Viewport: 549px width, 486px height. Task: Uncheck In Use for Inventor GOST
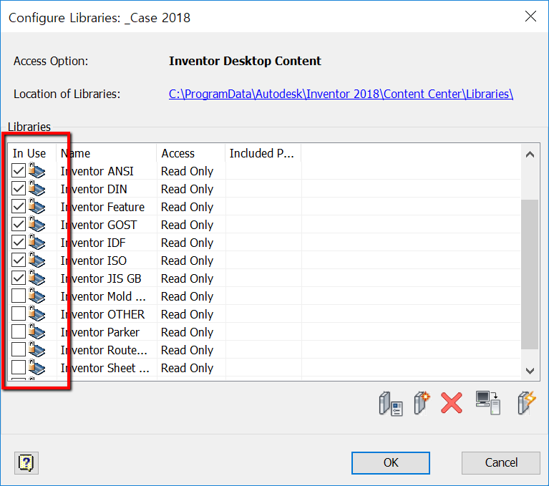pos(19,224)
